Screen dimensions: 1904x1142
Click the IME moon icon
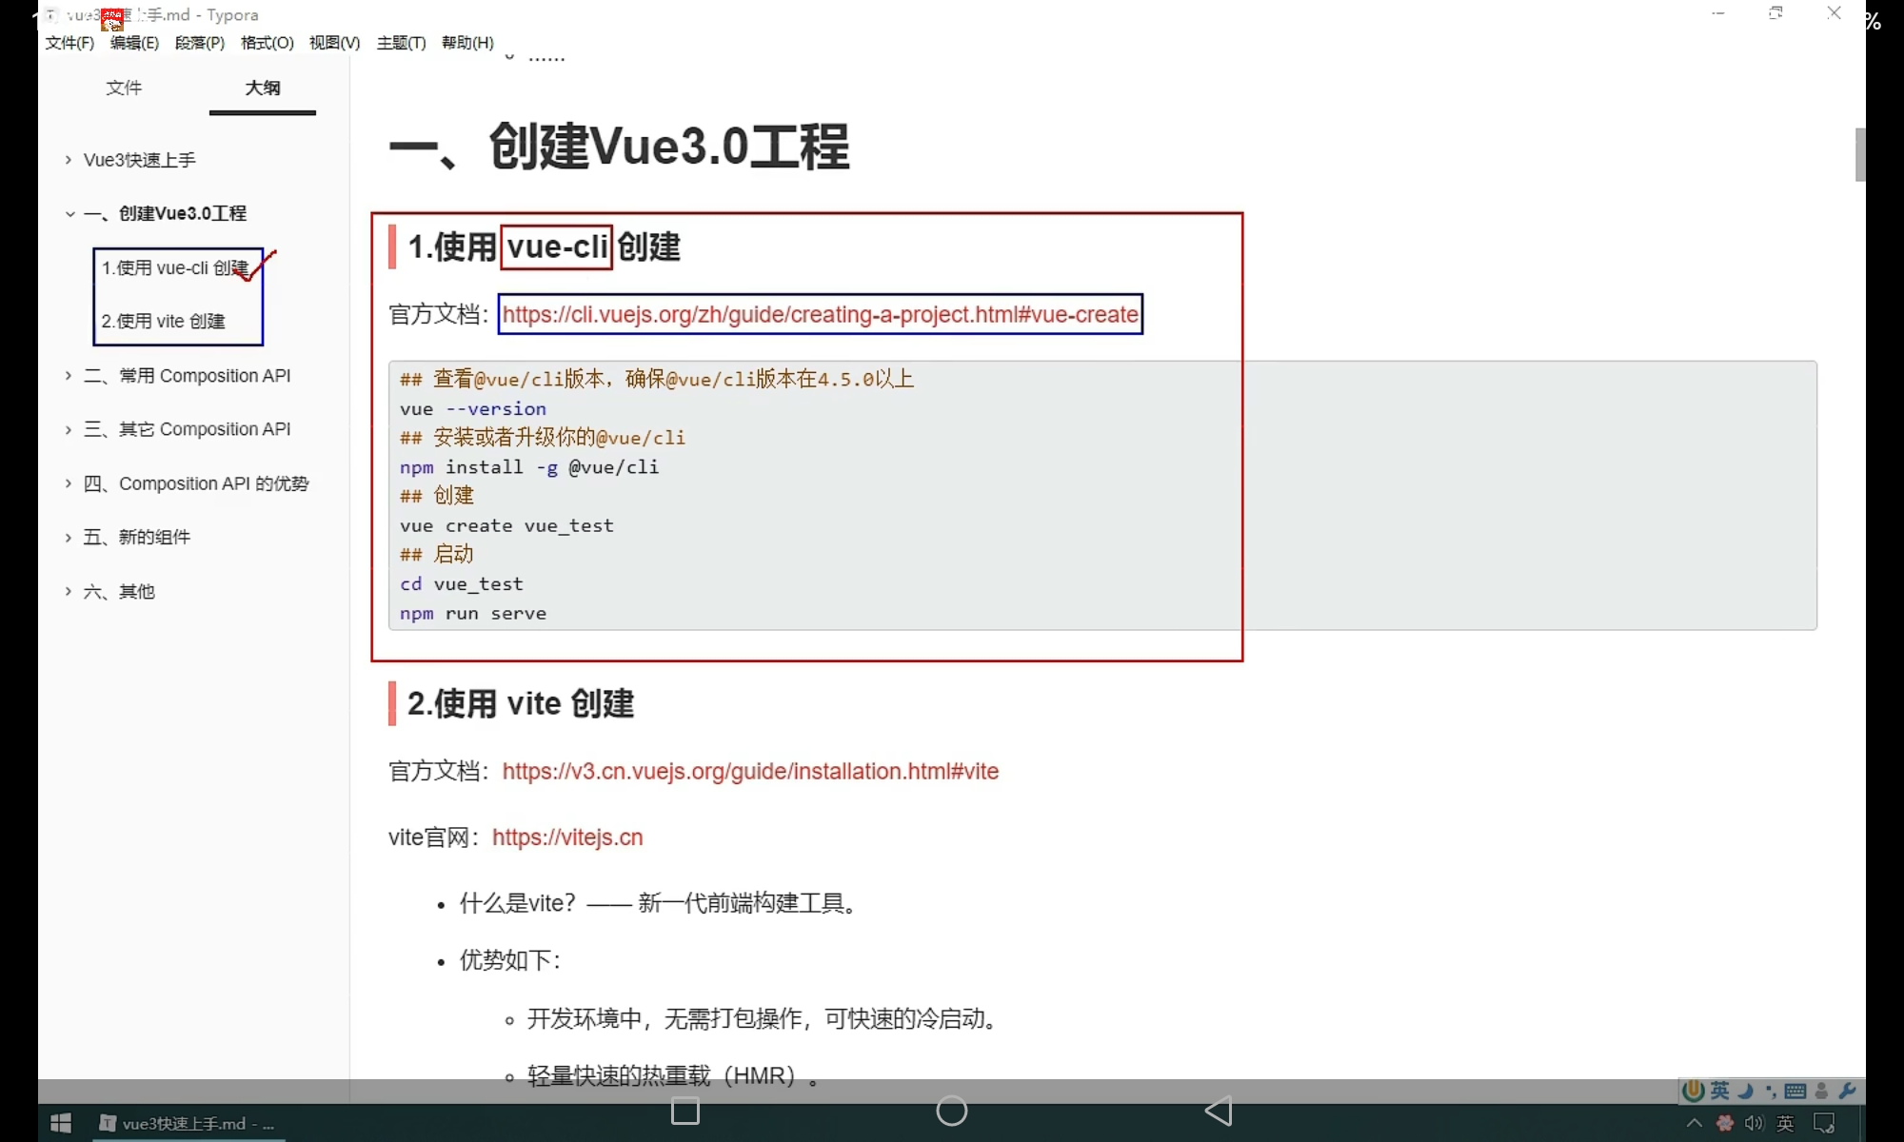tap(1746, 1091)
